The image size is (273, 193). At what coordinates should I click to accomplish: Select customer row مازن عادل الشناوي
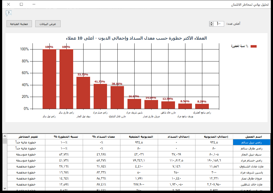tap(139, 166)
